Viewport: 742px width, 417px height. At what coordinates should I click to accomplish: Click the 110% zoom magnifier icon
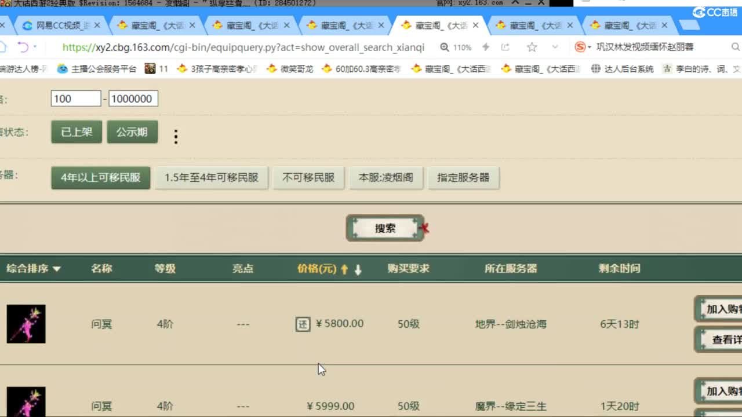pyautogui.click(x=445, y=47)
